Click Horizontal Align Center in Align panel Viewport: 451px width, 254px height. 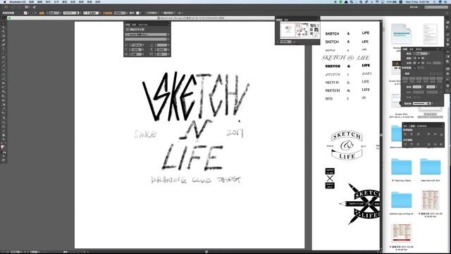(412, 134)
